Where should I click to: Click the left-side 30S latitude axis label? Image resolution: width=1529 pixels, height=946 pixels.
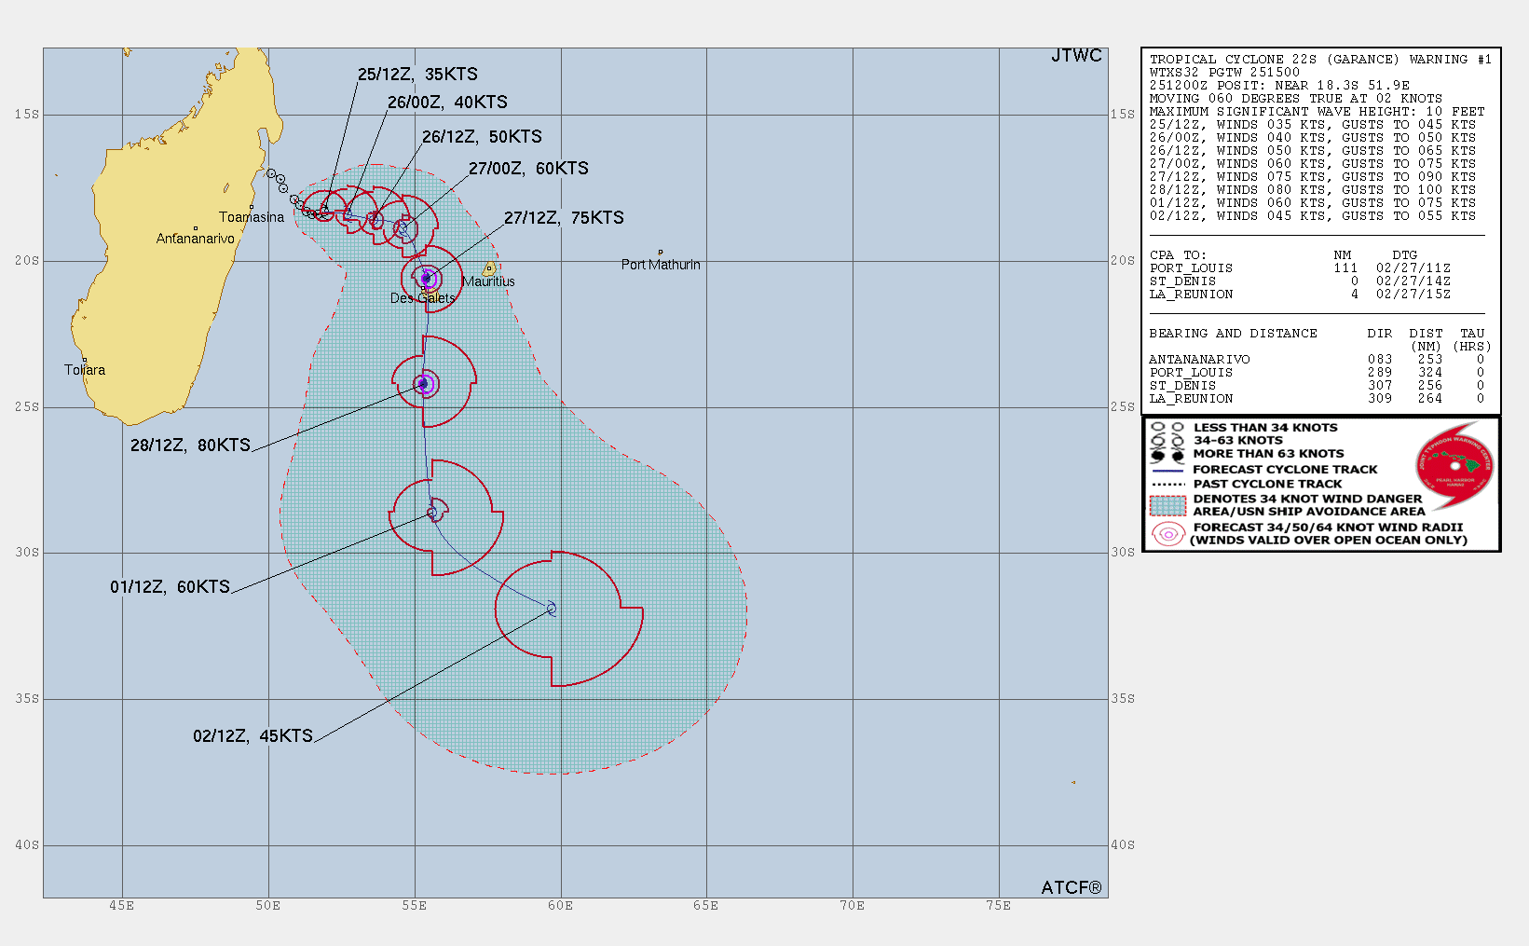point(27,553)
